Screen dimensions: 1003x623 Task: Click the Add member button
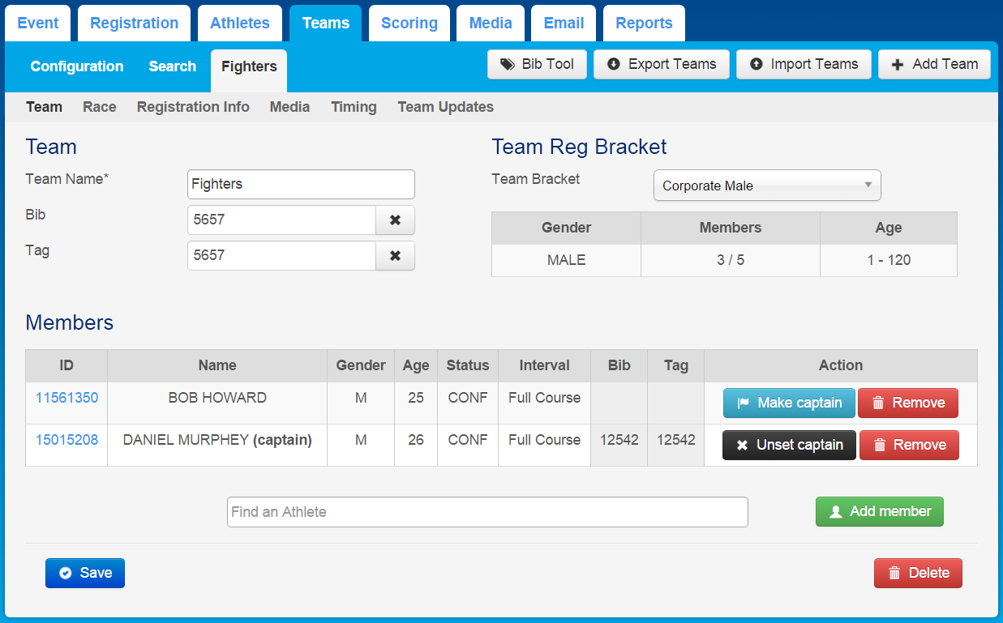click(x=880, y=511)
